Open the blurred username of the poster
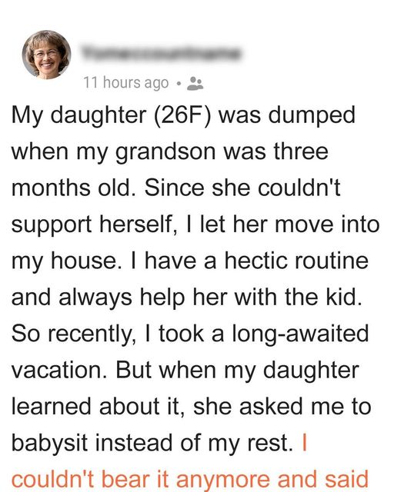Viewport: 394px width, 492px height. [x=161, y=53]
